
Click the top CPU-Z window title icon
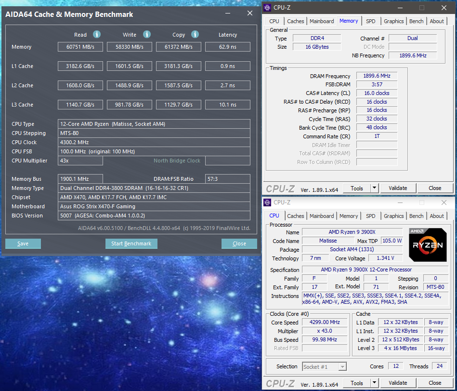[x=267, y=8]
